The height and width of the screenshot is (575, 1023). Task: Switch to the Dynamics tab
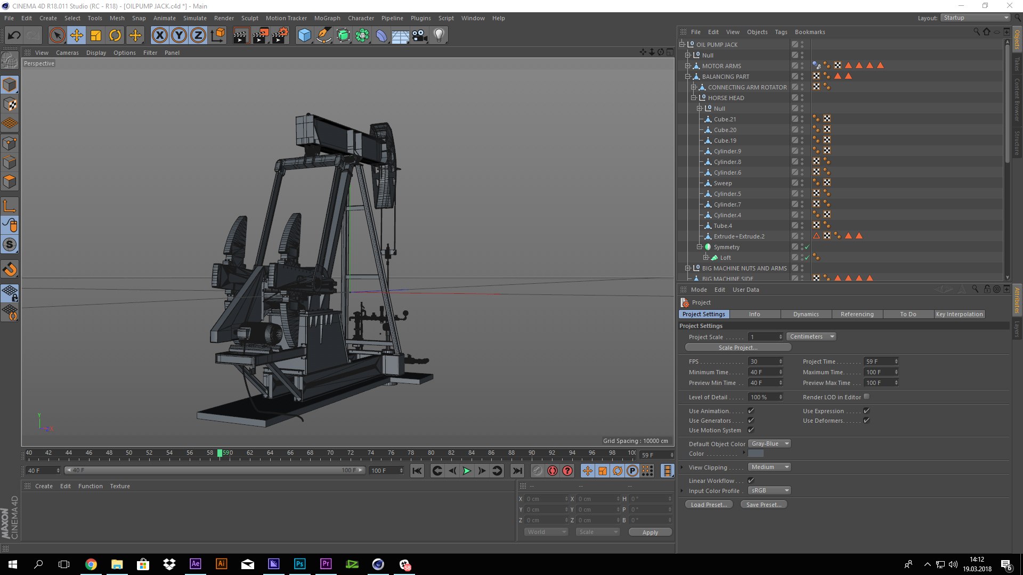pos(806,314)
